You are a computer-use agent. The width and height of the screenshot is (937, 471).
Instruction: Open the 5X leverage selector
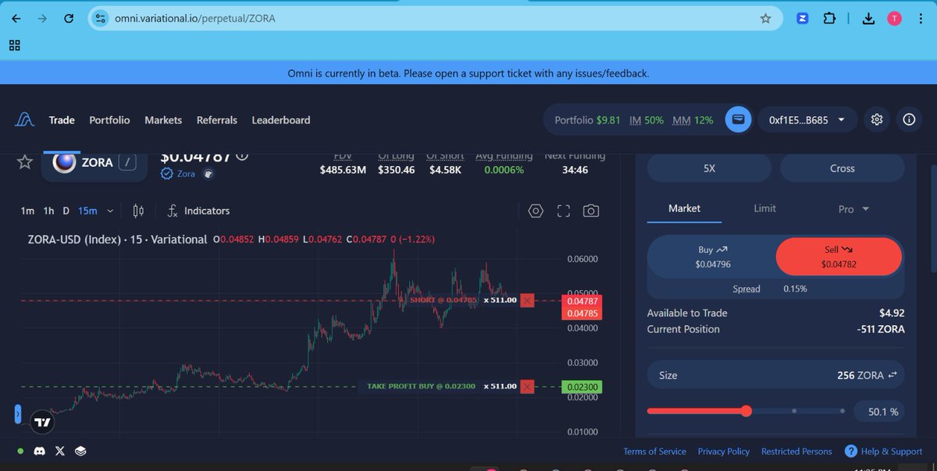tap(709, 168)
